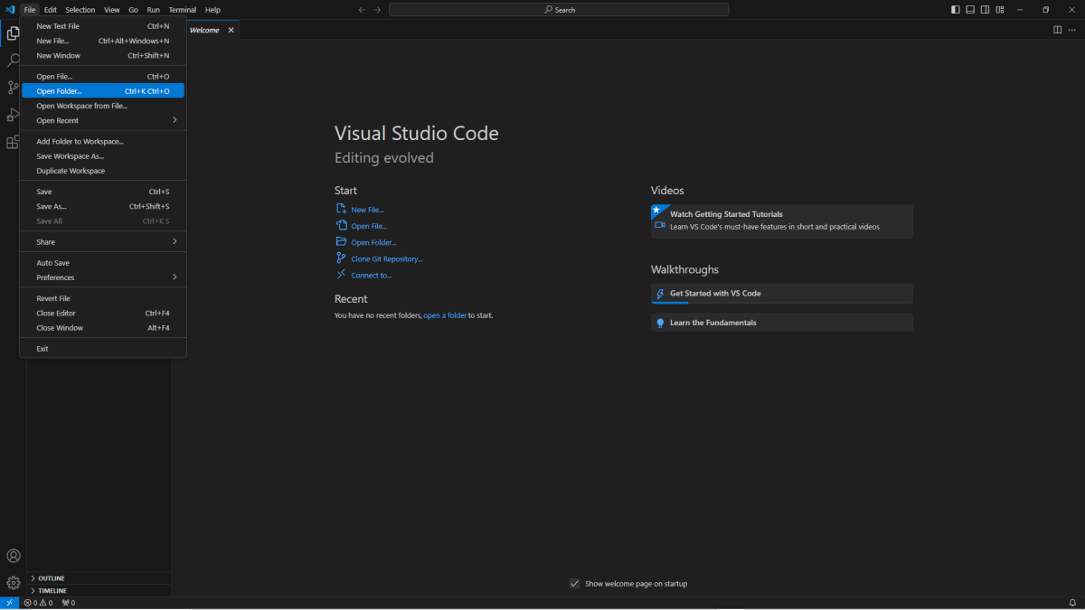This screenshot has height=610, width=1085.
Task: Choose Open Folder... in File menu
Action: (103, 91)
